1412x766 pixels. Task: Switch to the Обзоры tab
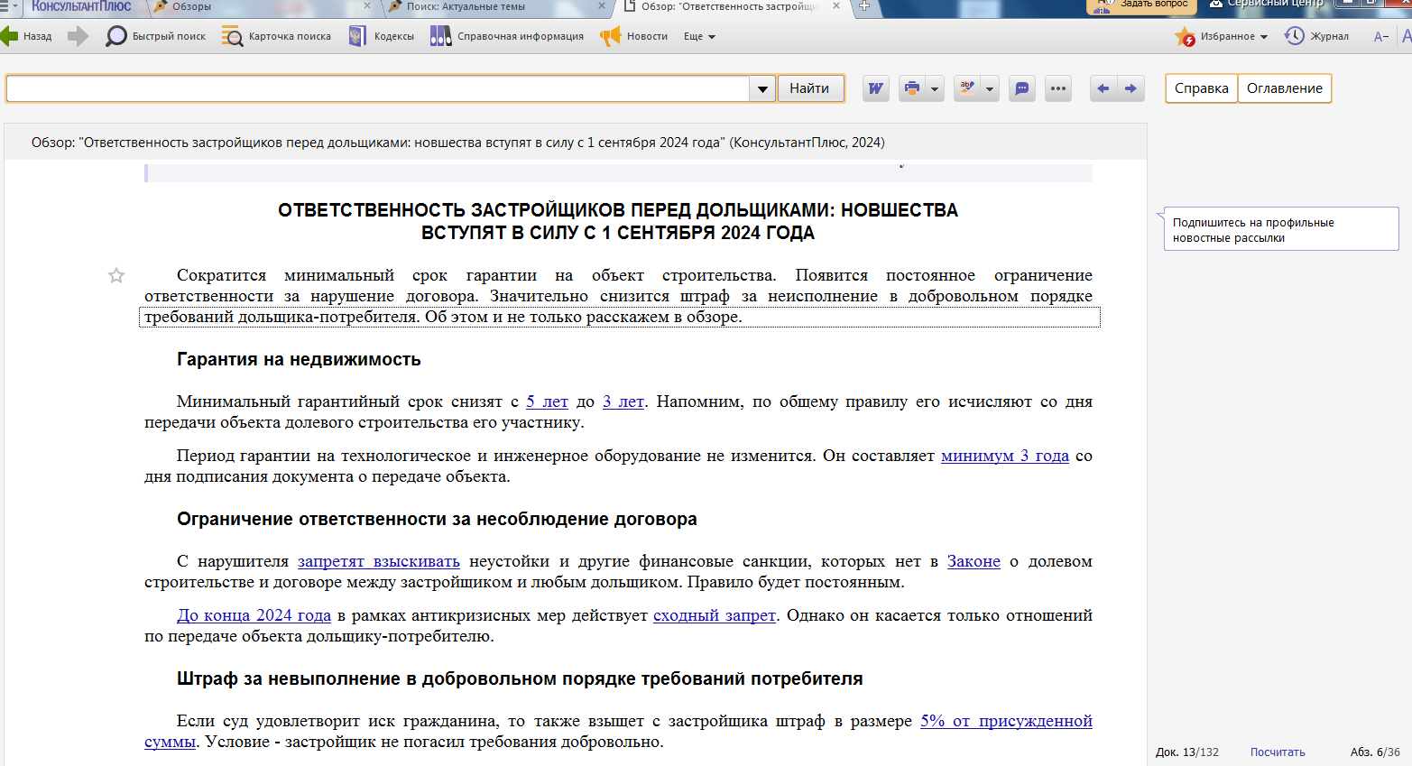[x=191, y=6]
